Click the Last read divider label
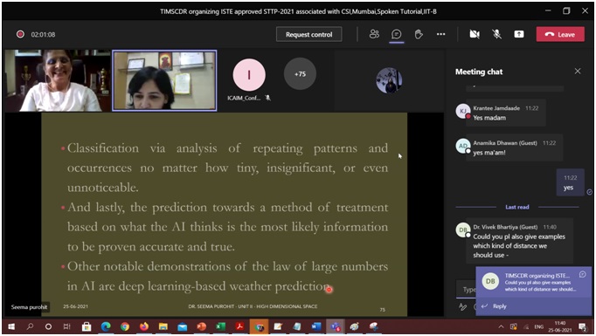Image resolution: width=596 pixels, height=336 pixels. click(x=517, y=207)
